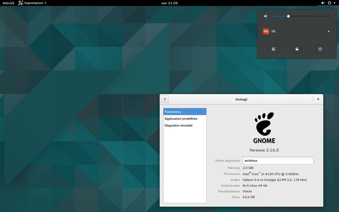Mute using the speaker icon beside the slider

coord(266,16)
